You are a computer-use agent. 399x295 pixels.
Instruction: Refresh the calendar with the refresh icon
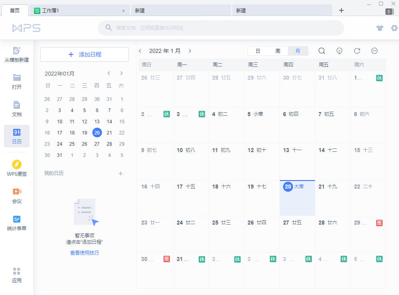click(357, 51)
